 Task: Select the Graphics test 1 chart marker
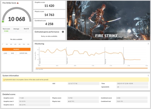[40, 61]
